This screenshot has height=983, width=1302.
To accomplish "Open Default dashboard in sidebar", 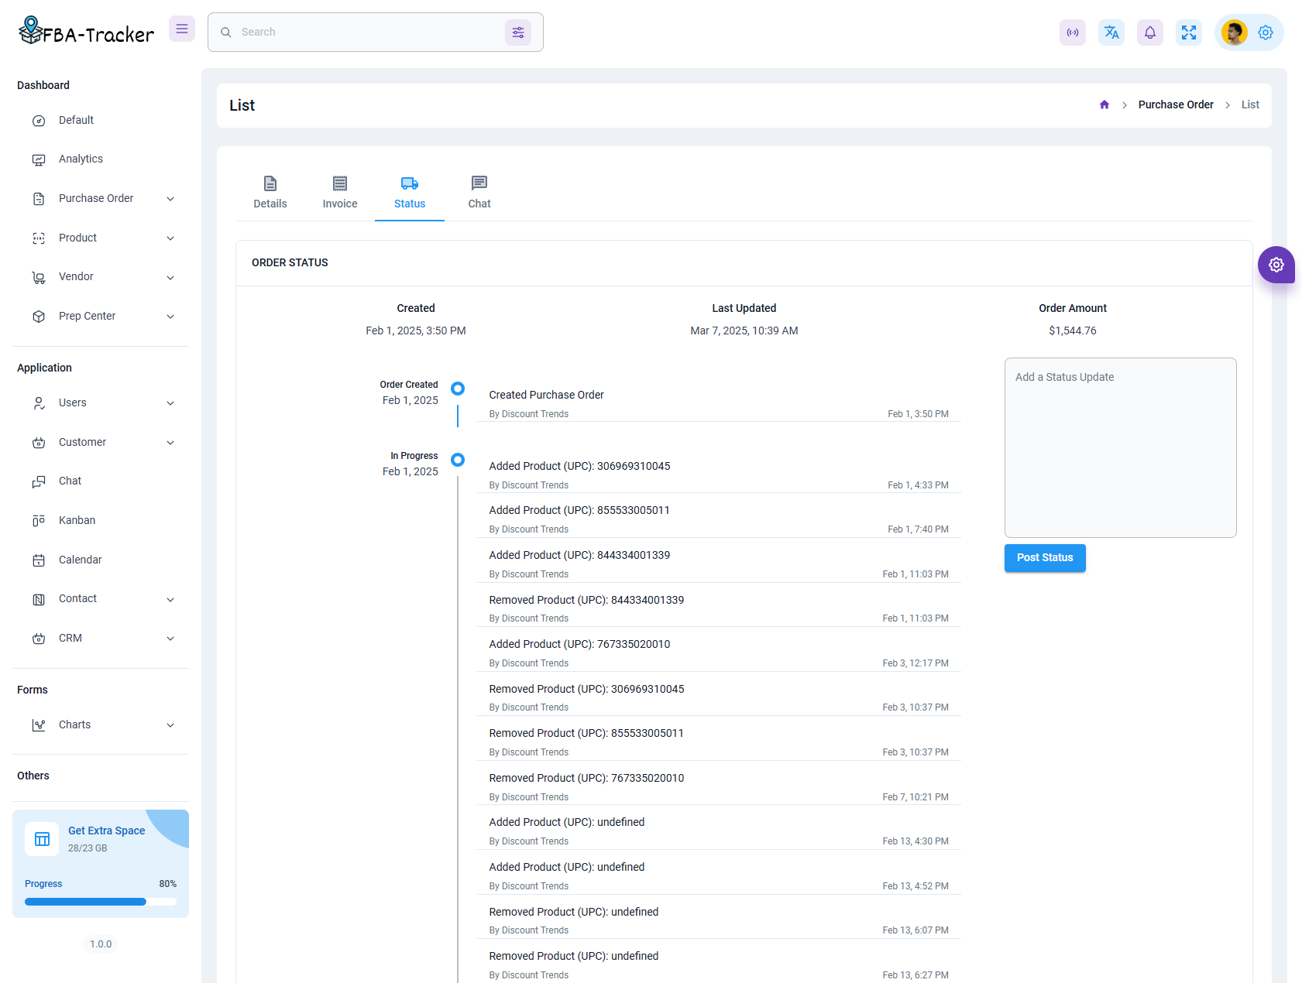I will tap(101, 120).
